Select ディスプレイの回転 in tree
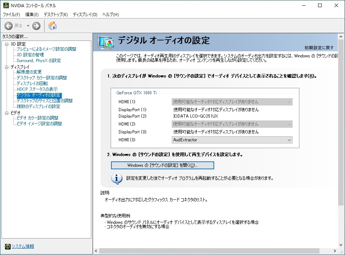 point(32,83)
